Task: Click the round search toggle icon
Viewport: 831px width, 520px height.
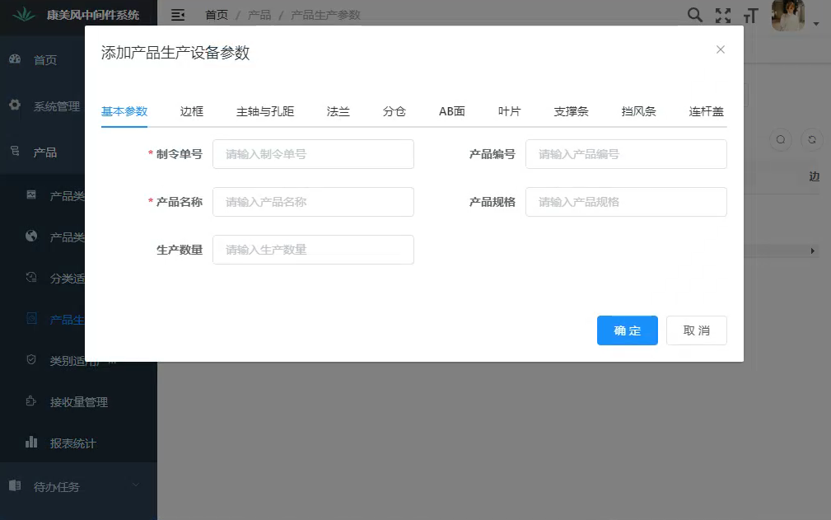Action: (781, 140)
